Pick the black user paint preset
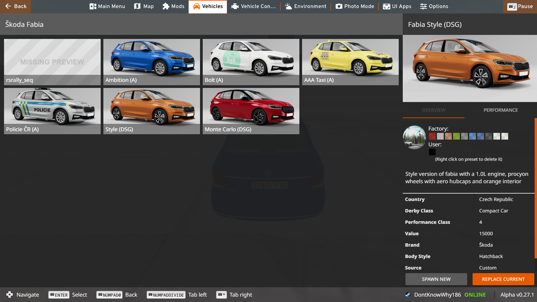The height and width of the screenshot is (302, 537). [432, 152]
